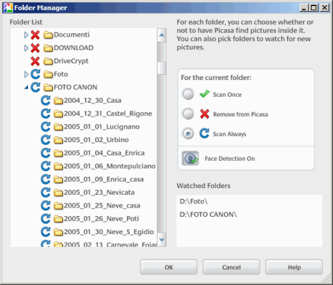
Task: Select the FOTO CANON folder name
Action: pos(75,87)
